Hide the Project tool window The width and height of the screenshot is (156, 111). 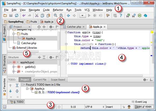click(x=57, y=27)
